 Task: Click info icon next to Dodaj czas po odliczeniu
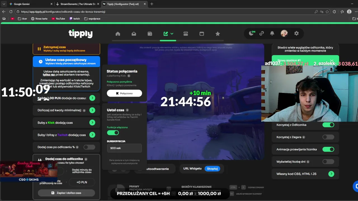point(77,147)
